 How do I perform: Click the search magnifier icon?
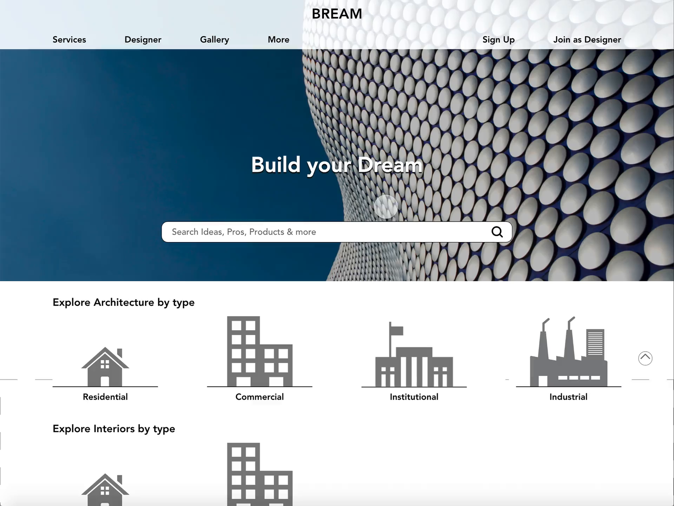(x=497, y=231)
